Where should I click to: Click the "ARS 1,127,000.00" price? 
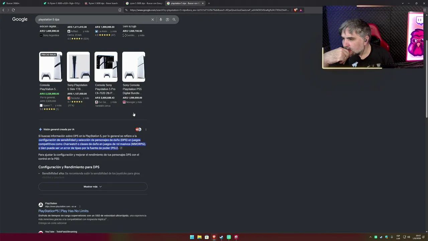click(x=77, y=94)
